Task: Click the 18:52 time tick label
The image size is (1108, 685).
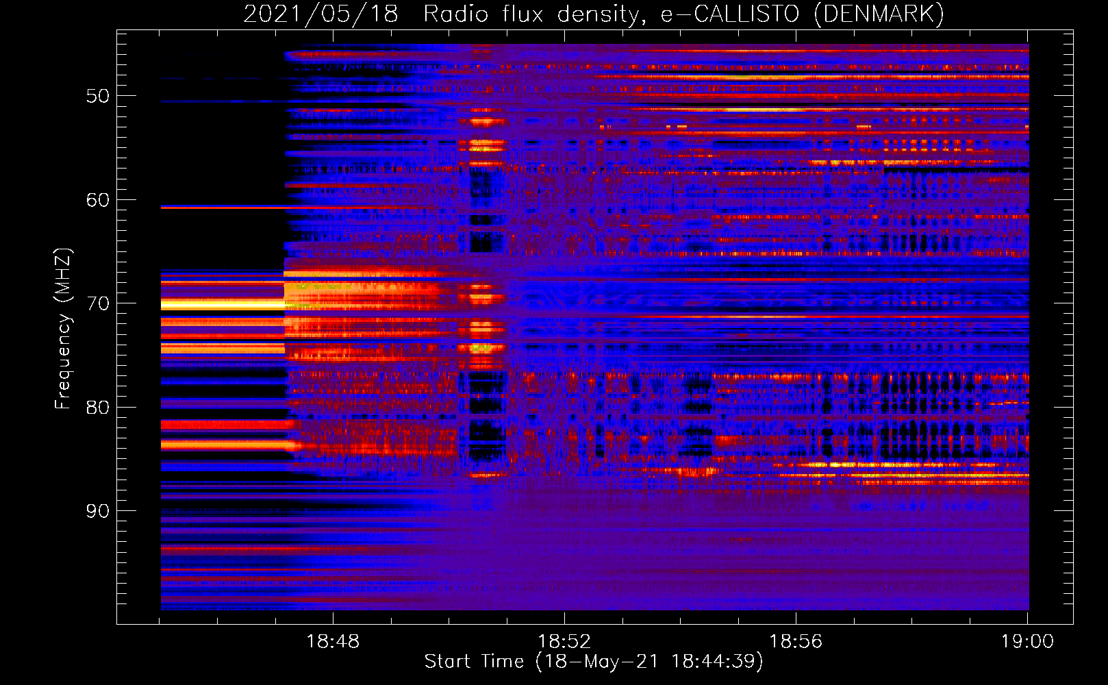Action: coord(564,642)
